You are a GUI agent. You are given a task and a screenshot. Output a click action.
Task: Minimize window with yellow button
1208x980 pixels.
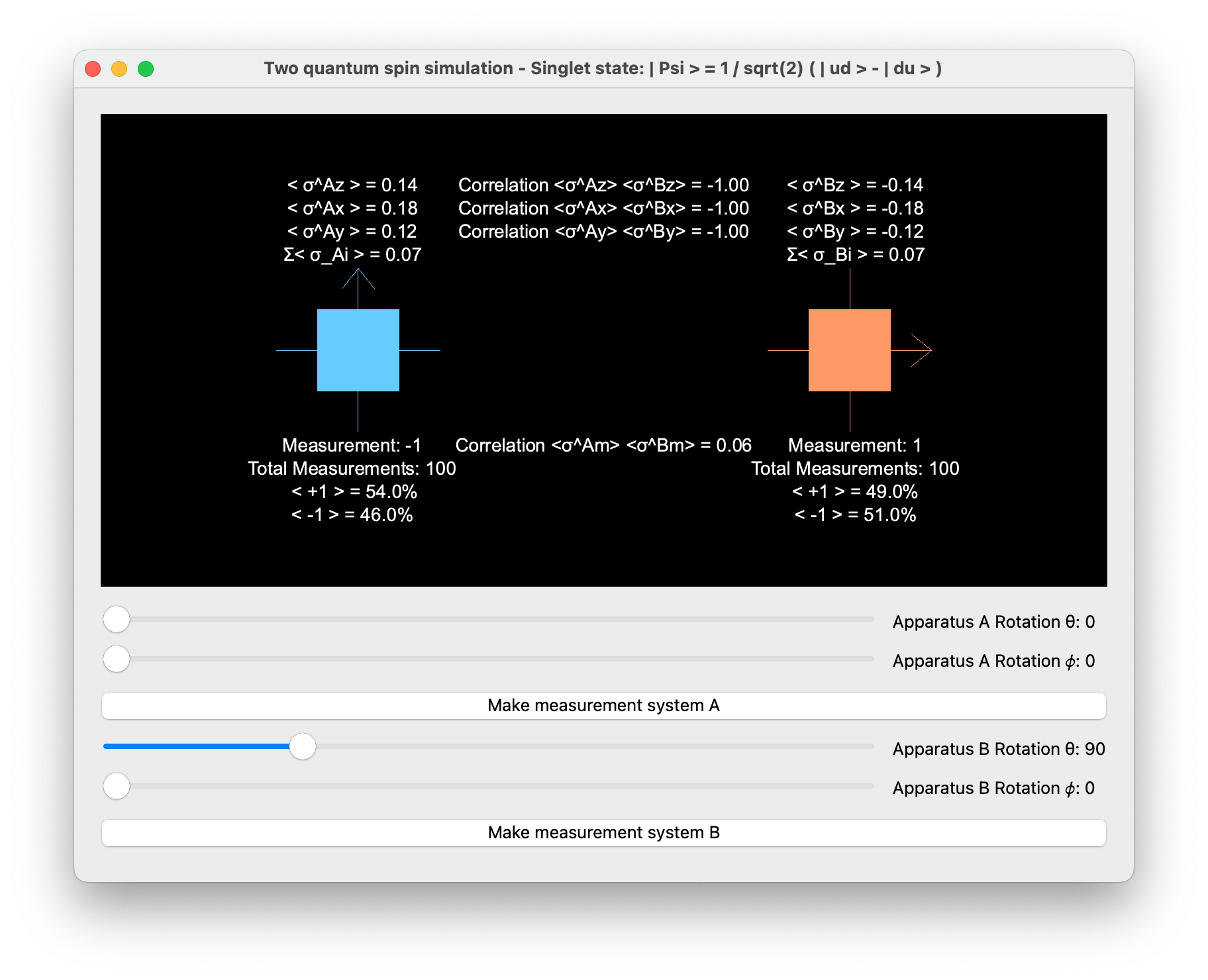(x=119, y=69)
